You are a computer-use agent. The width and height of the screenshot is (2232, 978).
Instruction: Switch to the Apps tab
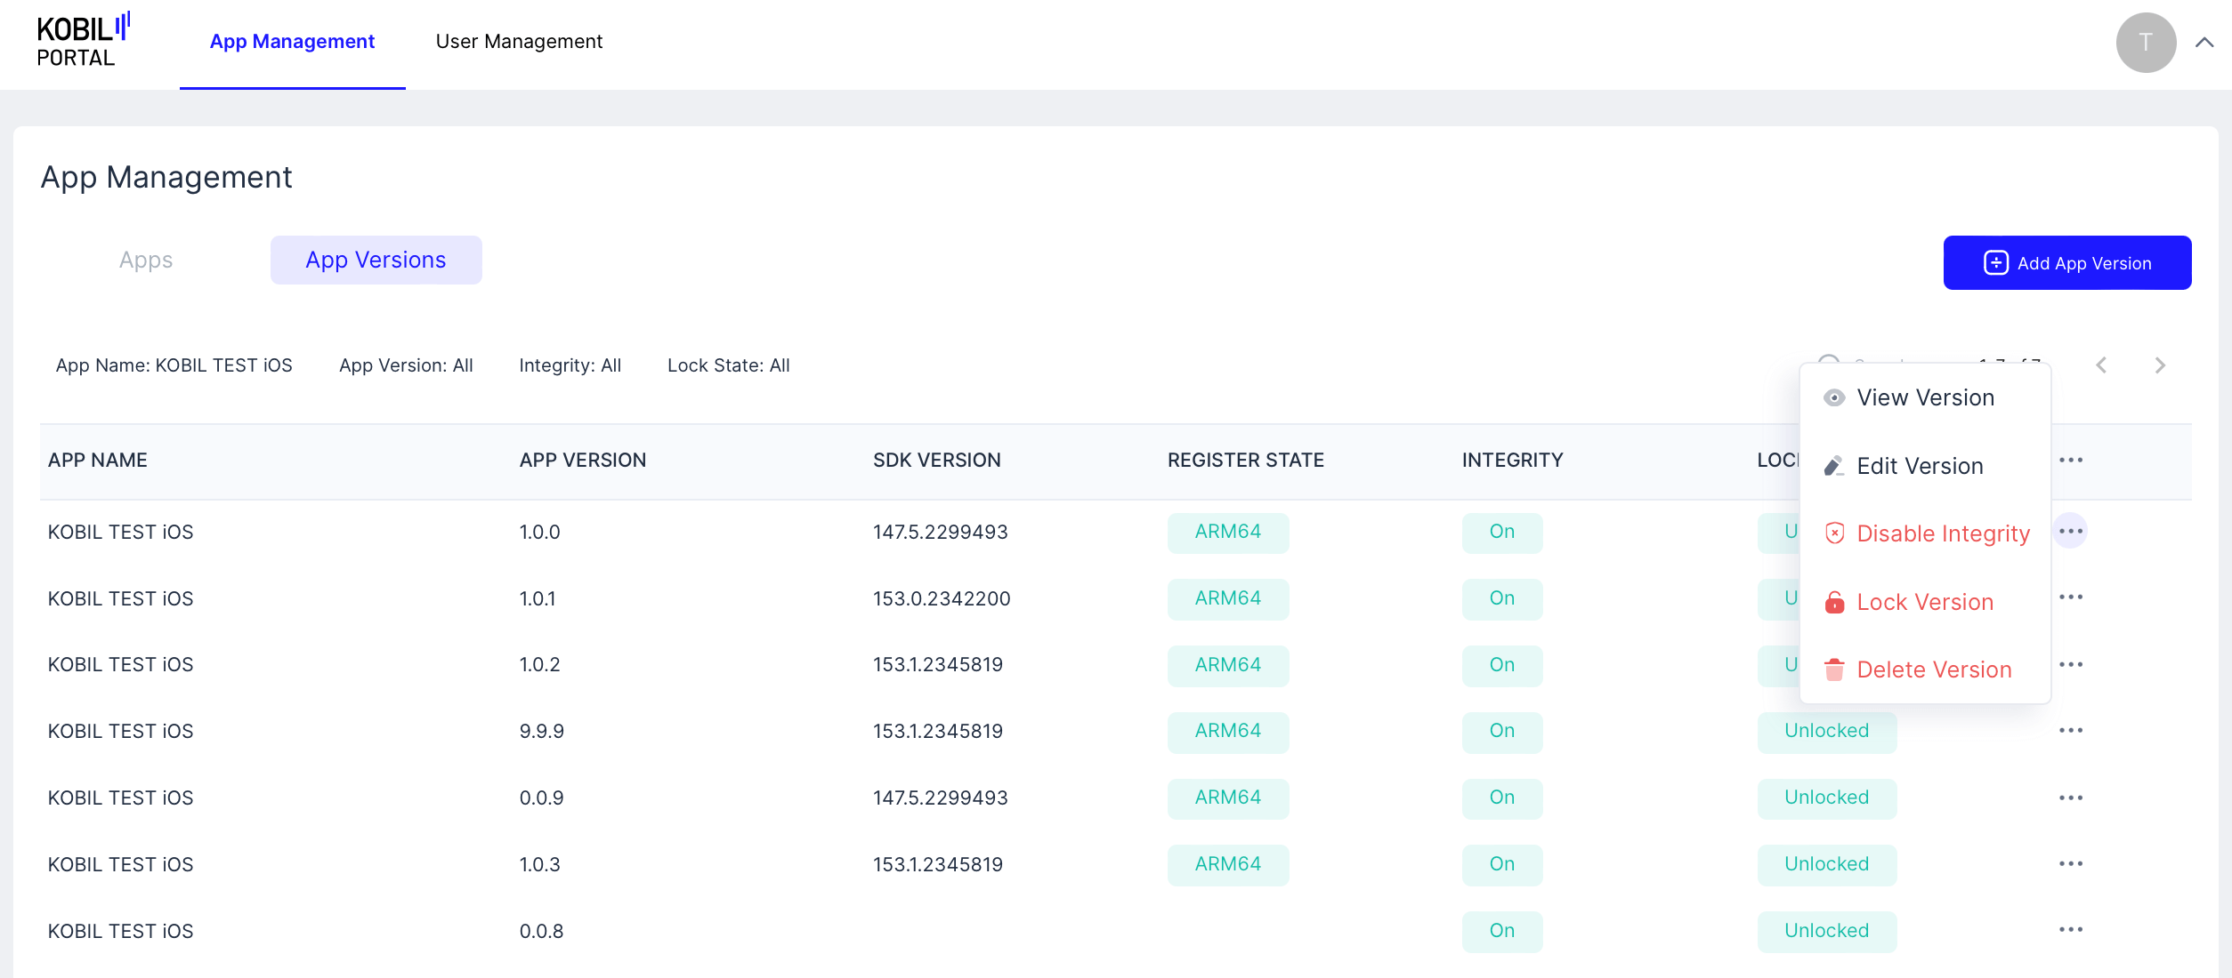click(146, 260)
